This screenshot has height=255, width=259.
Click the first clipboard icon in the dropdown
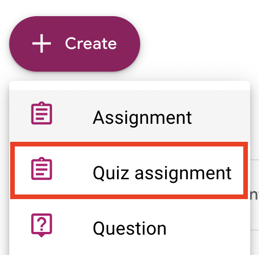point(42,113)
